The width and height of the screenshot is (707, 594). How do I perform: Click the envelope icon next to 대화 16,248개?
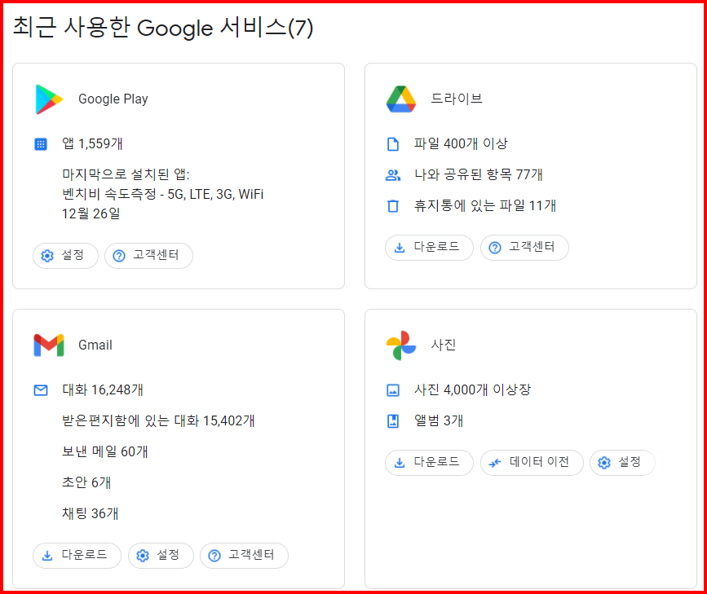click(x=41, y=390)
